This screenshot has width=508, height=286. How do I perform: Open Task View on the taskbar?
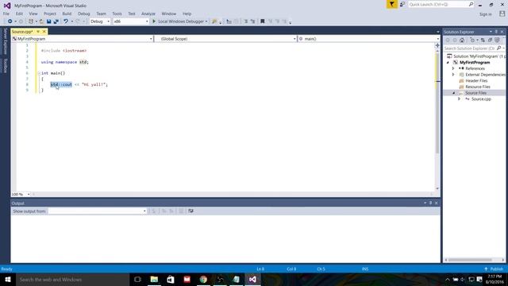(137, 279)
